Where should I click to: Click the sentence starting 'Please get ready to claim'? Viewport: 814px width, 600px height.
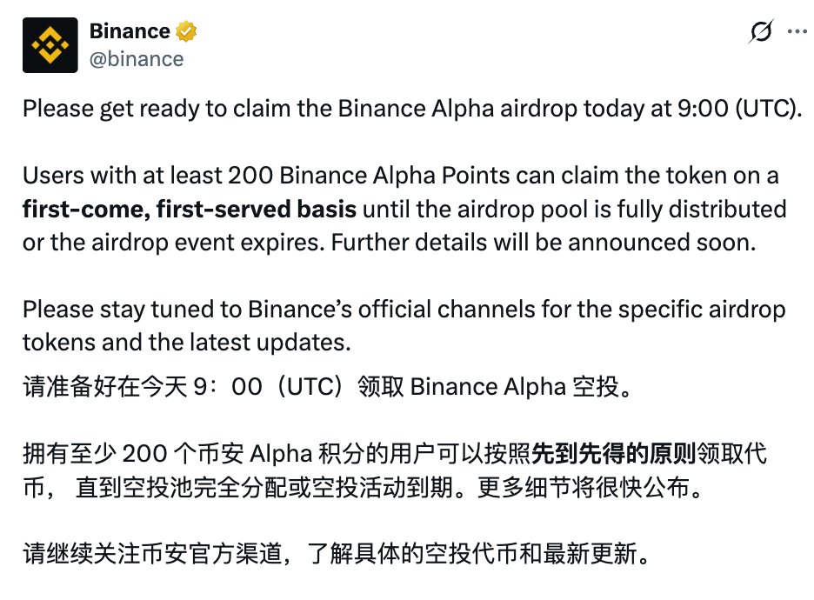point(413,109)
